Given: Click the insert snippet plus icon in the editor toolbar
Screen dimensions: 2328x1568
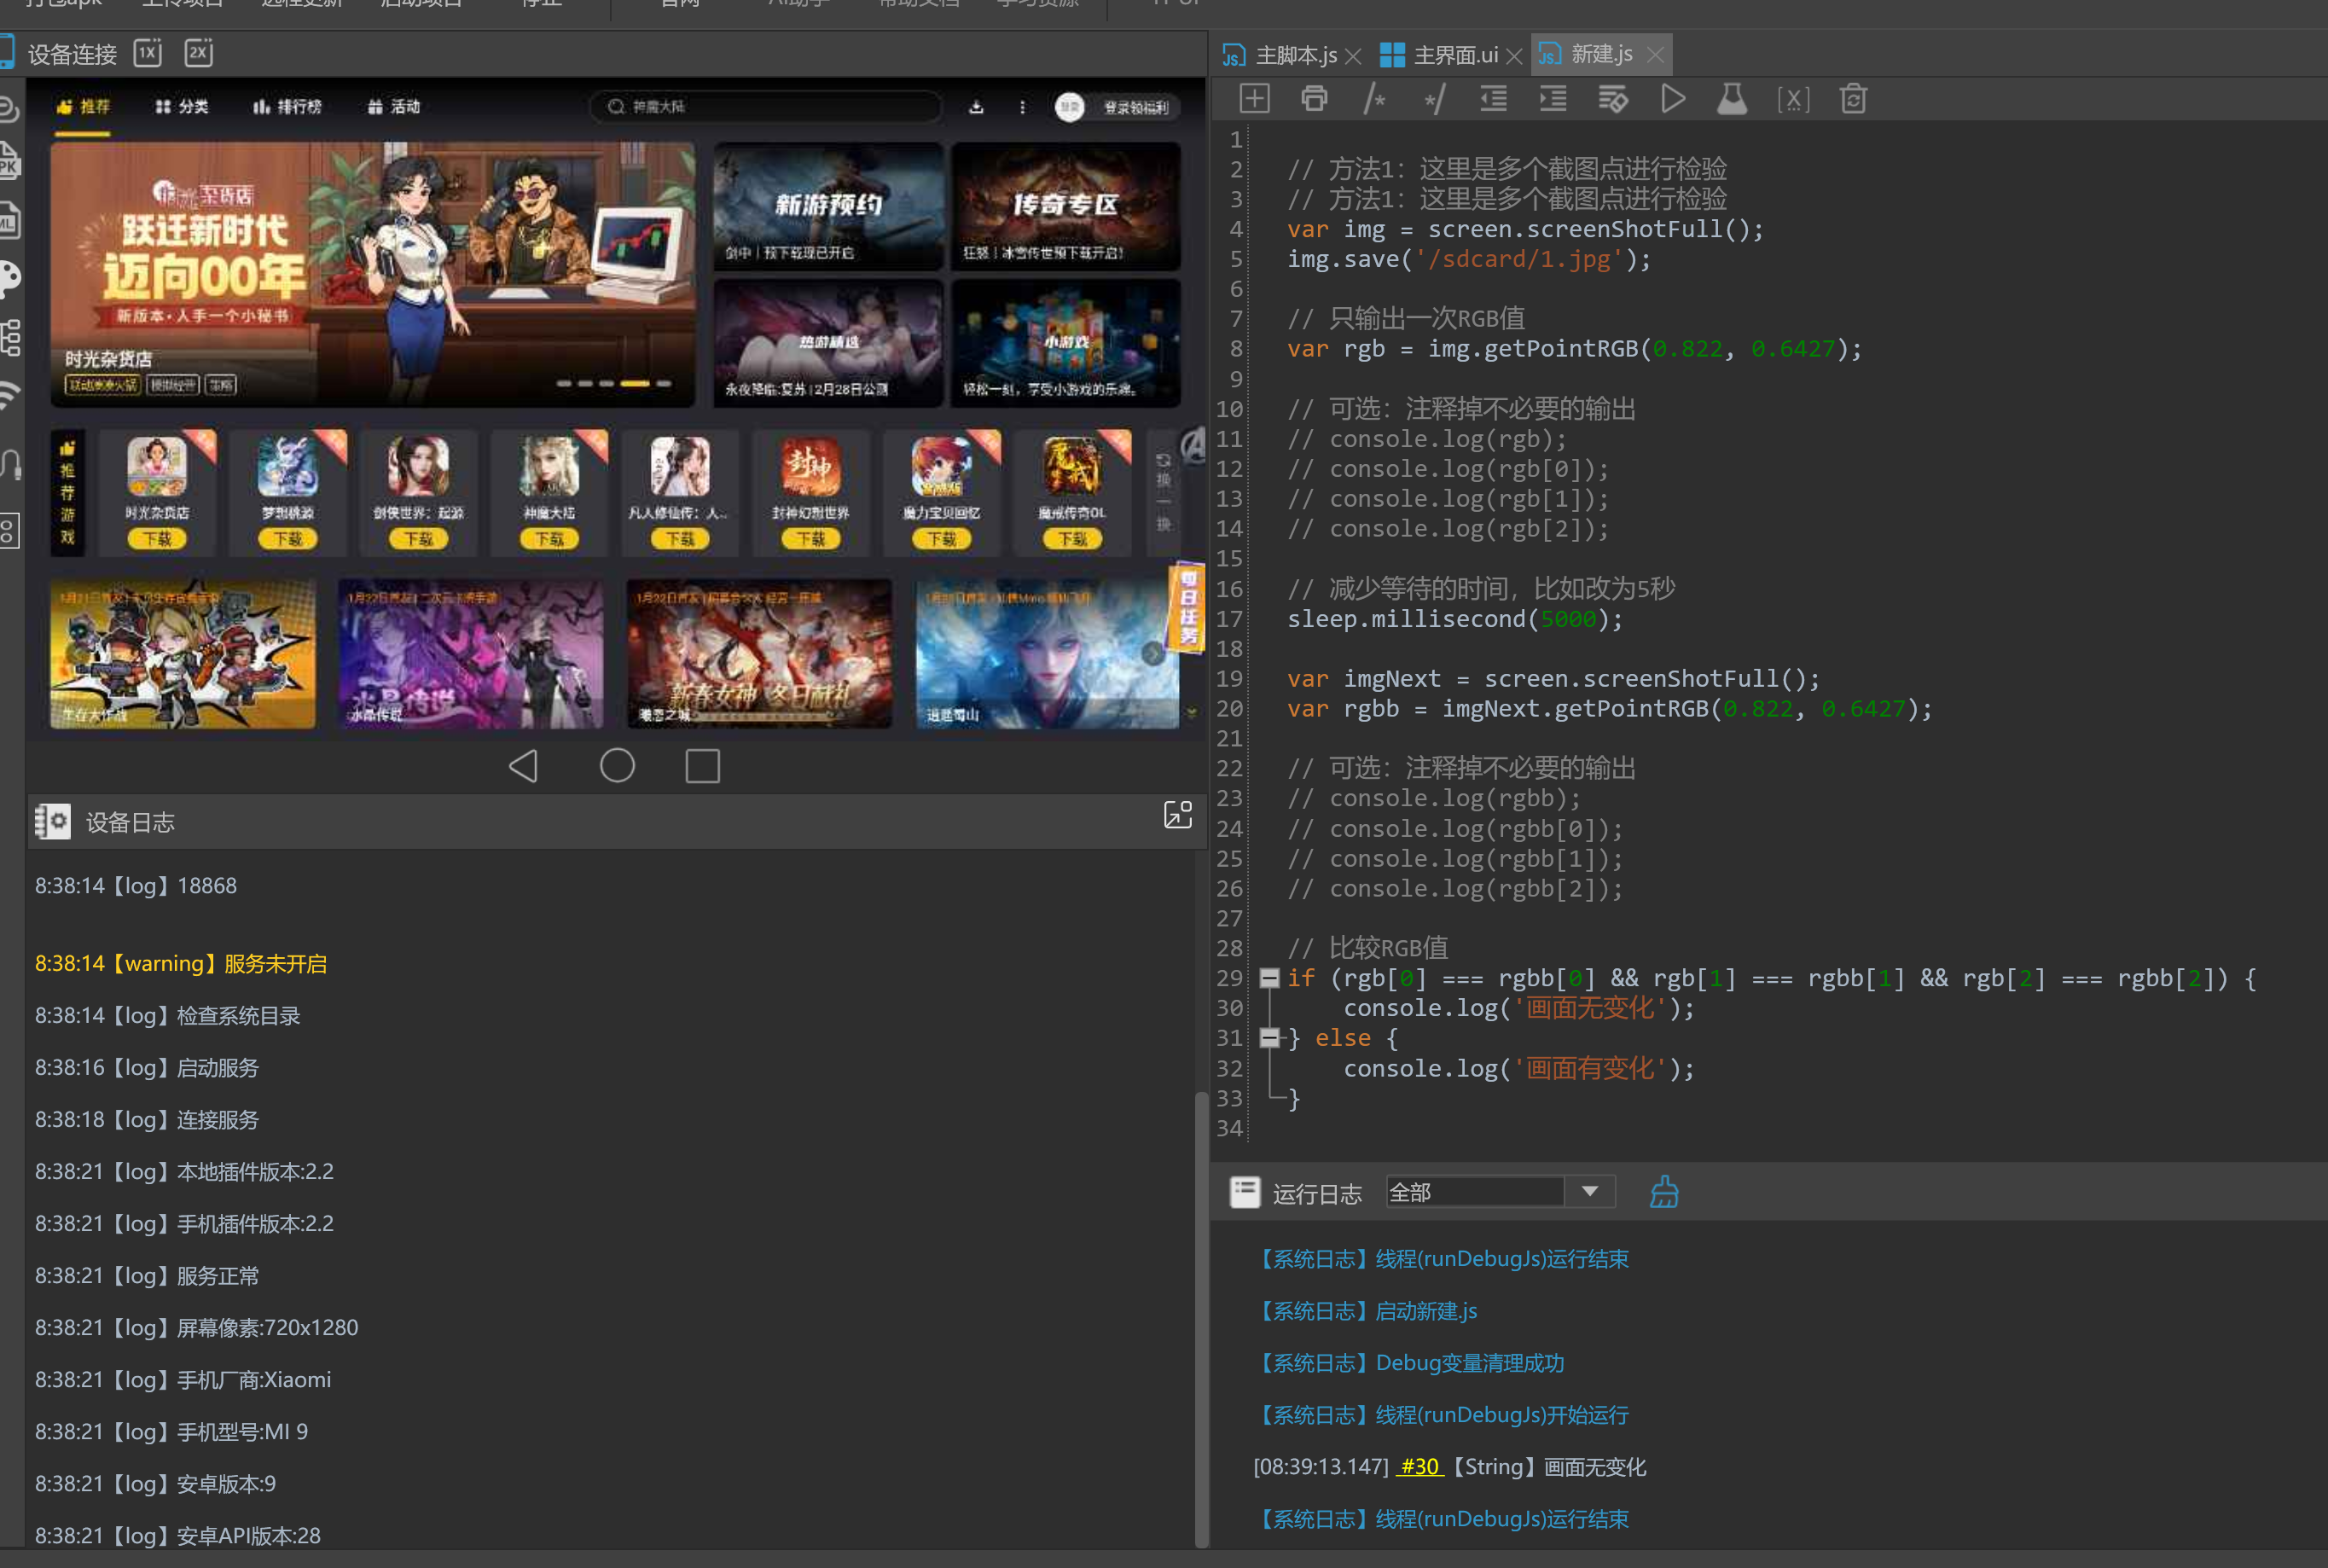Looking at the screenshot, I should pyautogui.click(x=1254, y=99).
